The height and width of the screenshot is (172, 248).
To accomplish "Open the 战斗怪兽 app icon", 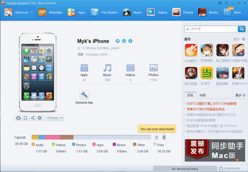I will 191,73.
